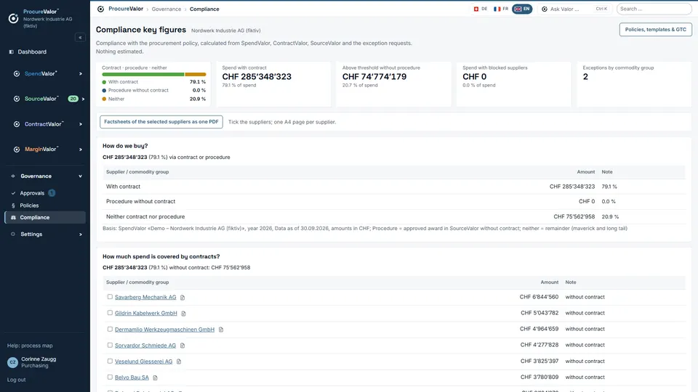Click the factsheet icon beside Savarberg Mechanik AG
Viewport: 698px width, 392px height.
182,298
